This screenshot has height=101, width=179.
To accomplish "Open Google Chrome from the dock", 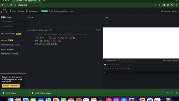I will [142, 100].
